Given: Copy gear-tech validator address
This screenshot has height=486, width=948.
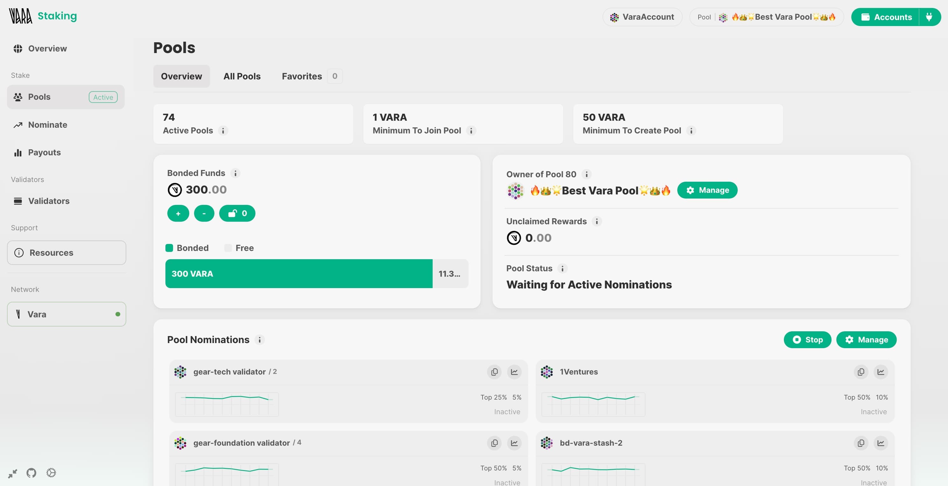Looking at the screenshot, I should click(x=494, y=372).
